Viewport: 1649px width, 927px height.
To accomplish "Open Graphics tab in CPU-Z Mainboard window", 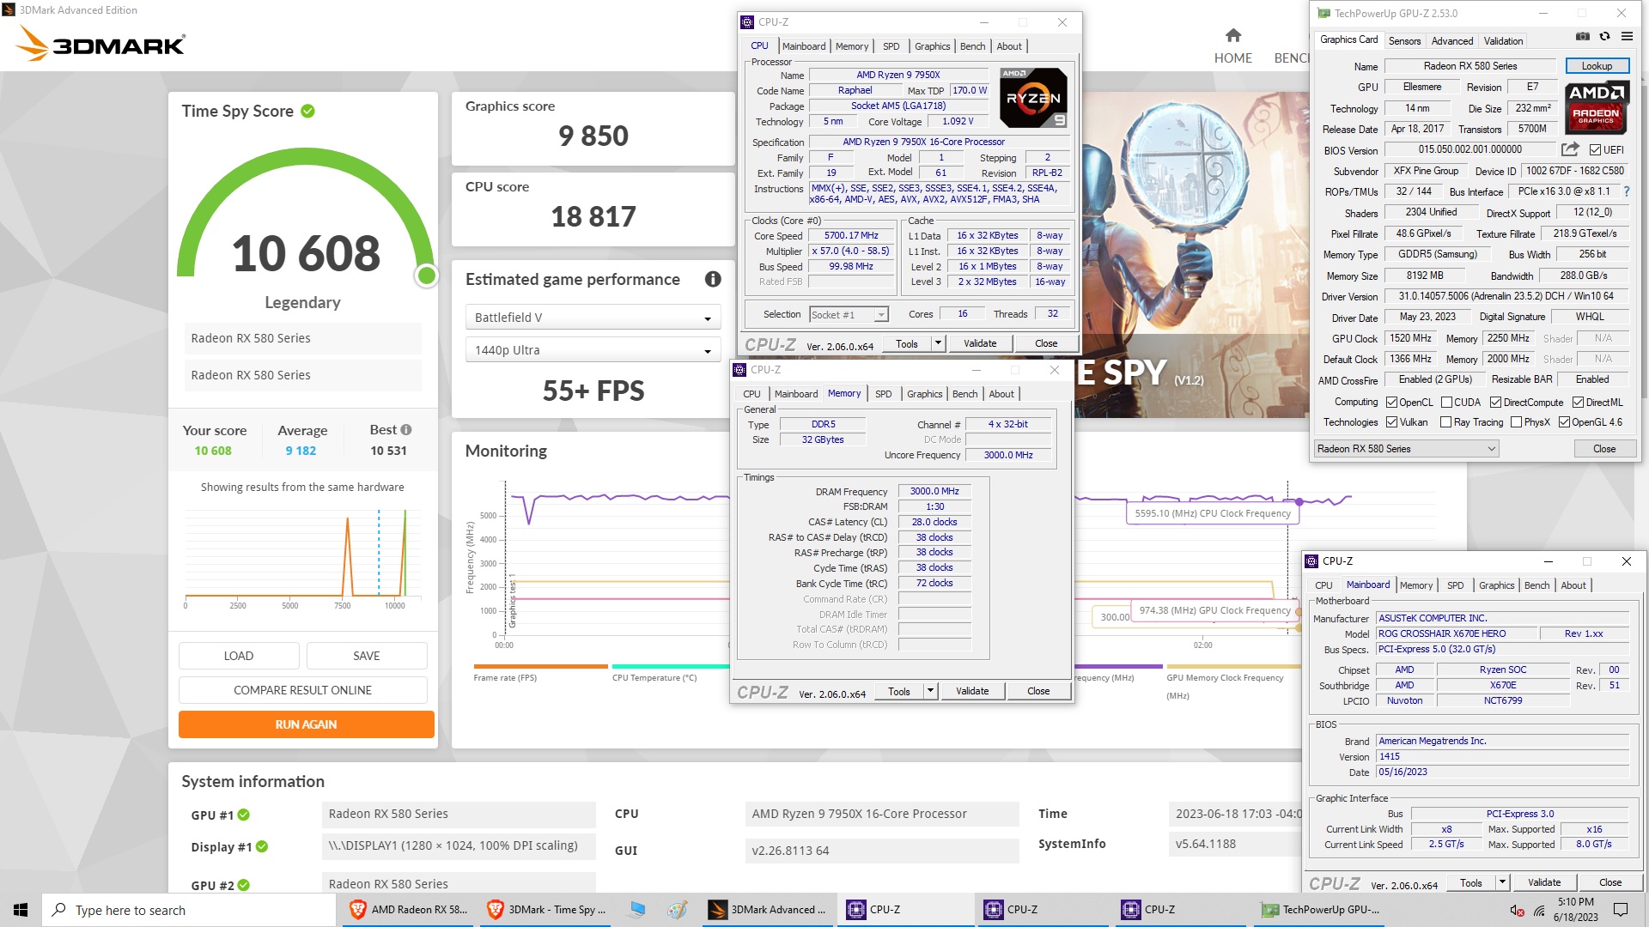I will coord(1496,585).
